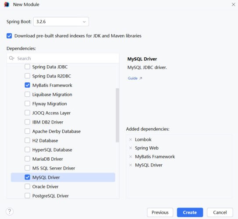Remove MyBatis Framework from added dependencies
238x219 pixels.
(x=131, y=156)
